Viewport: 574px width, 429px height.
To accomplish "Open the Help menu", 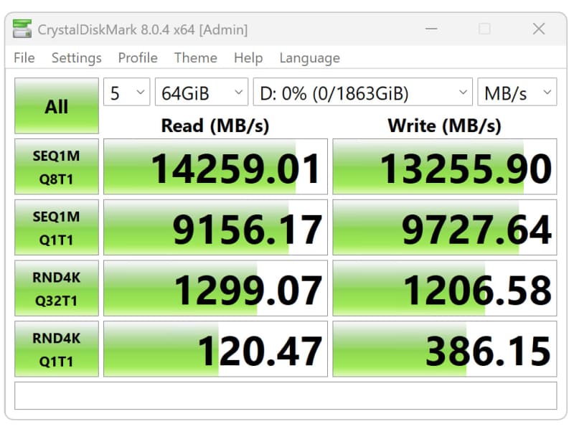I will coord(248,58).
